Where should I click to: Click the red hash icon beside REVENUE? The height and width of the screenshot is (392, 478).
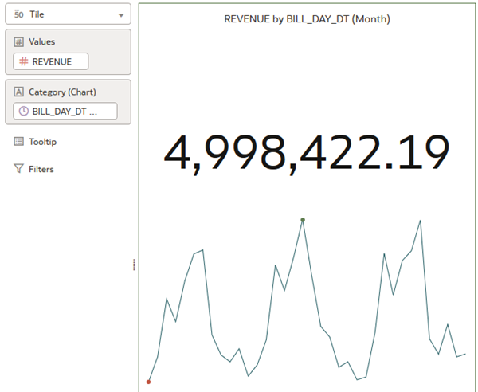click(x=23, y=61)
